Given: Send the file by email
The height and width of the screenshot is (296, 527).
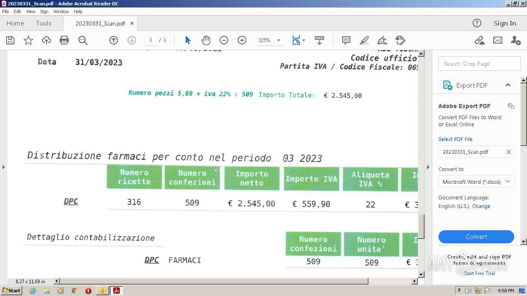Looking at the screenshot, I should point(498,40).
